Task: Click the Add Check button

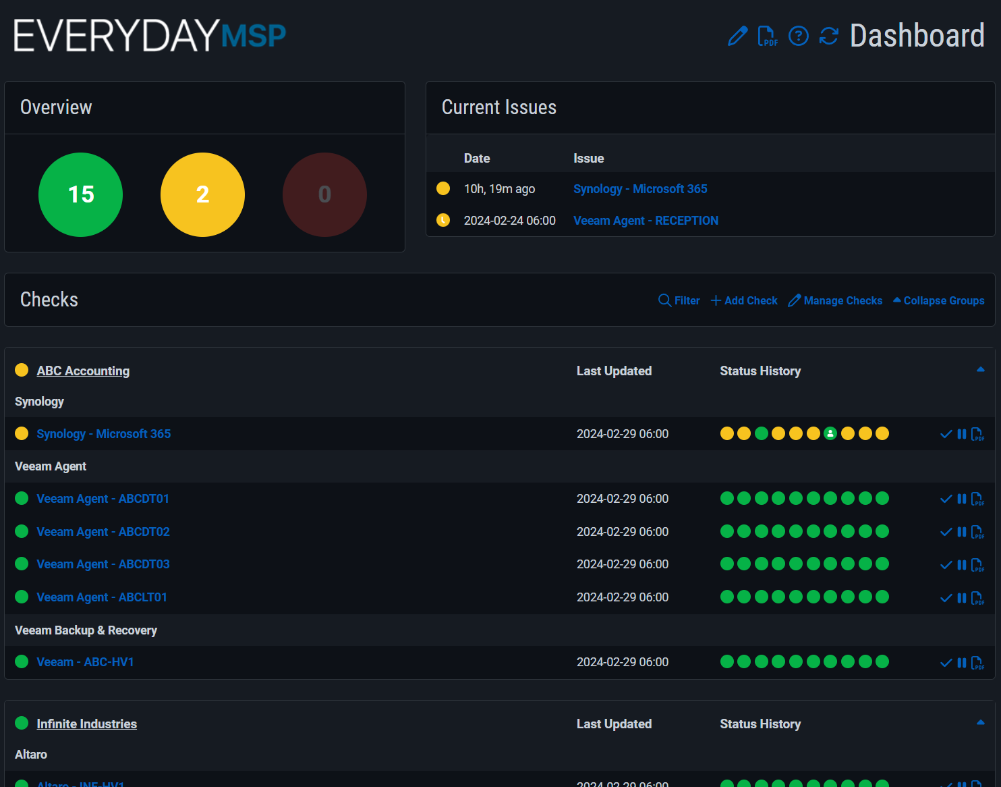Action: pos(744,300)
